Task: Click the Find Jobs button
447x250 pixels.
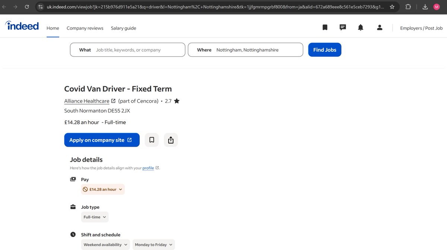Action: (325, 50)
